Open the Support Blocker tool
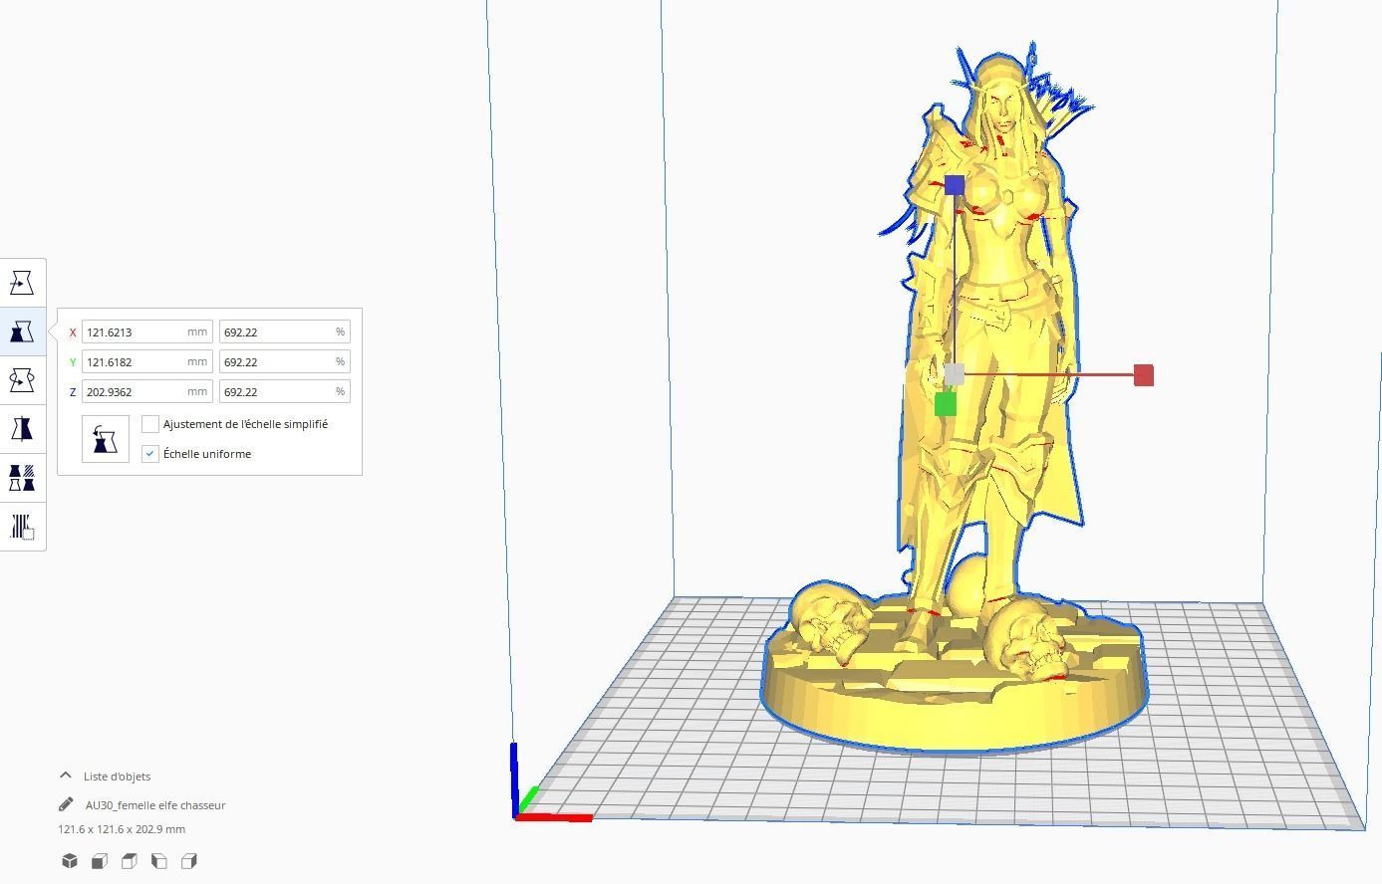 click(22, 527)
